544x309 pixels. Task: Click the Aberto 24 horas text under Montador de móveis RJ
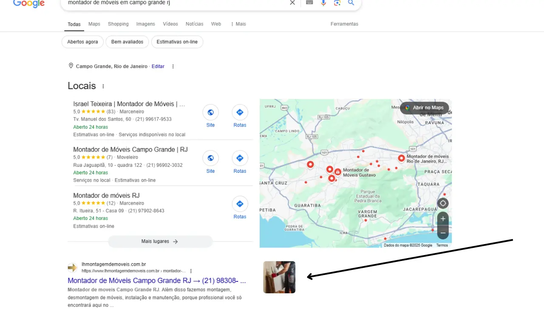click(91, 219)
